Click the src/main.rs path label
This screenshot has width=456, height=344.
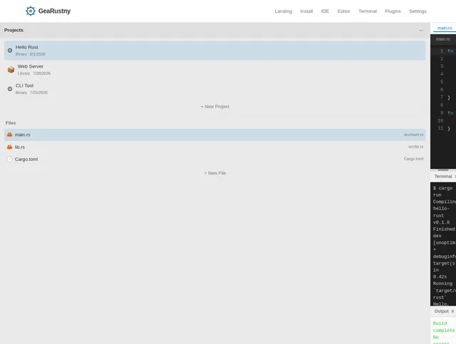413,135
